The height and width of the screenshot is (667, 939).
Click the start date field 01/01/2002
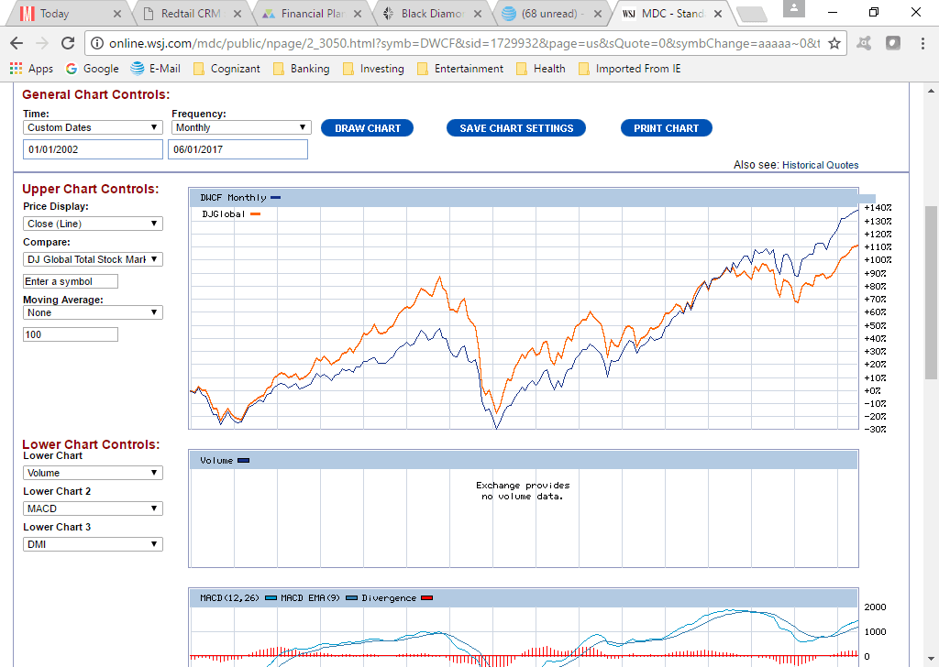(x=93, y=149)
